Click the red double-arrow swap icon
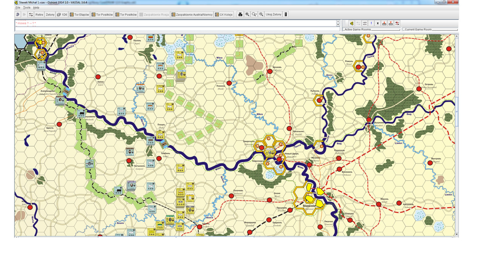Viewport: 489px width, 264px height. point(397,23)
